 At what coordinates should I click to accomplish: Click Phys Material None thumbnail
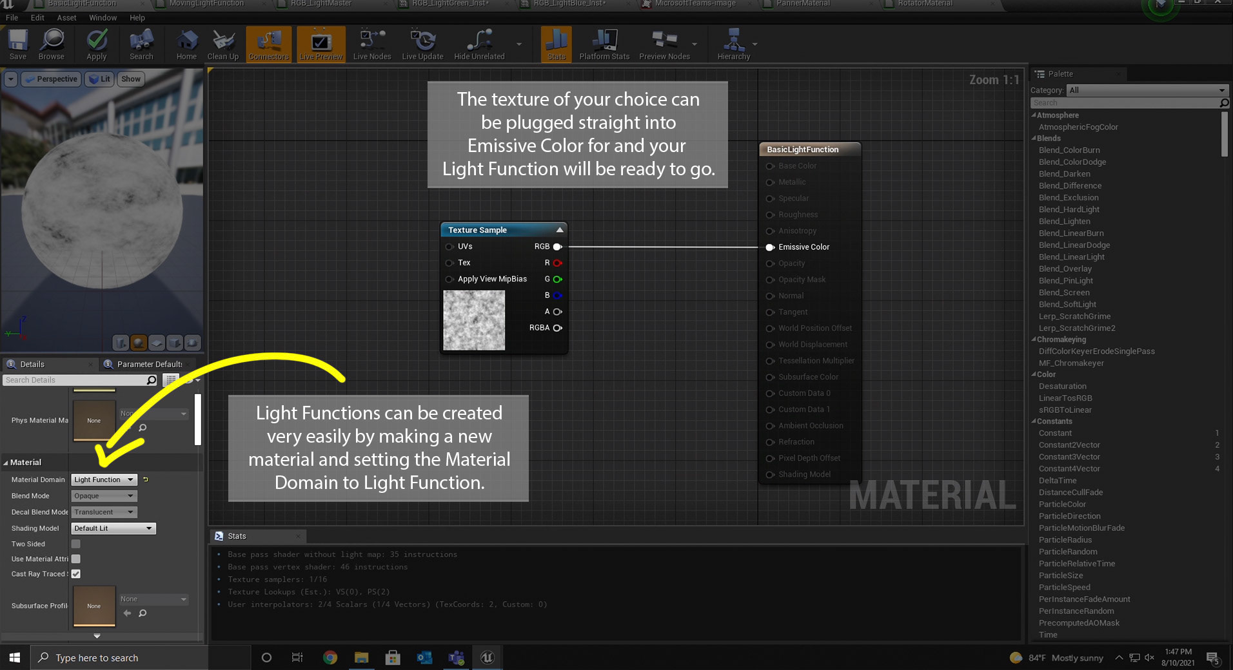pyautogui.click(x=94, y=420)
